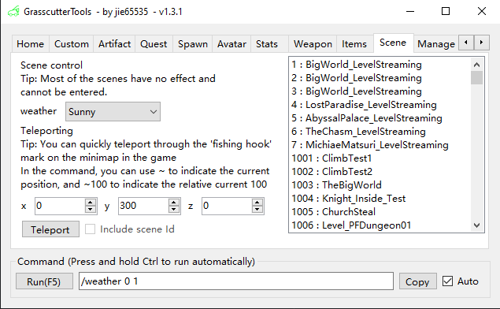Increase the z coordinate with up arrow

click(257, 203)
